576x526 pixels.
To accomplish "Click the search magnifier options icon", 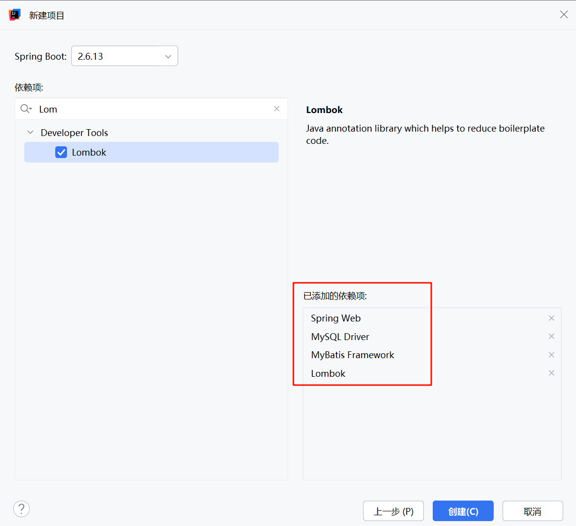I will pyautogui.click(x=26, y=109).
